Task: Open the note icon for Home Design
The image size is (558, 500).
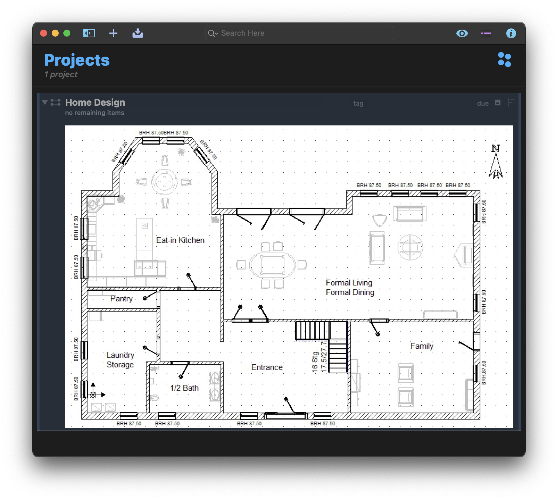Action: (x=498, y=102)
